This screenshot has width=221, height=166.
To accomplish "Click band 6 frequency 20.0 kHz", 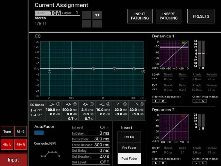I will (x=136, y=109).
